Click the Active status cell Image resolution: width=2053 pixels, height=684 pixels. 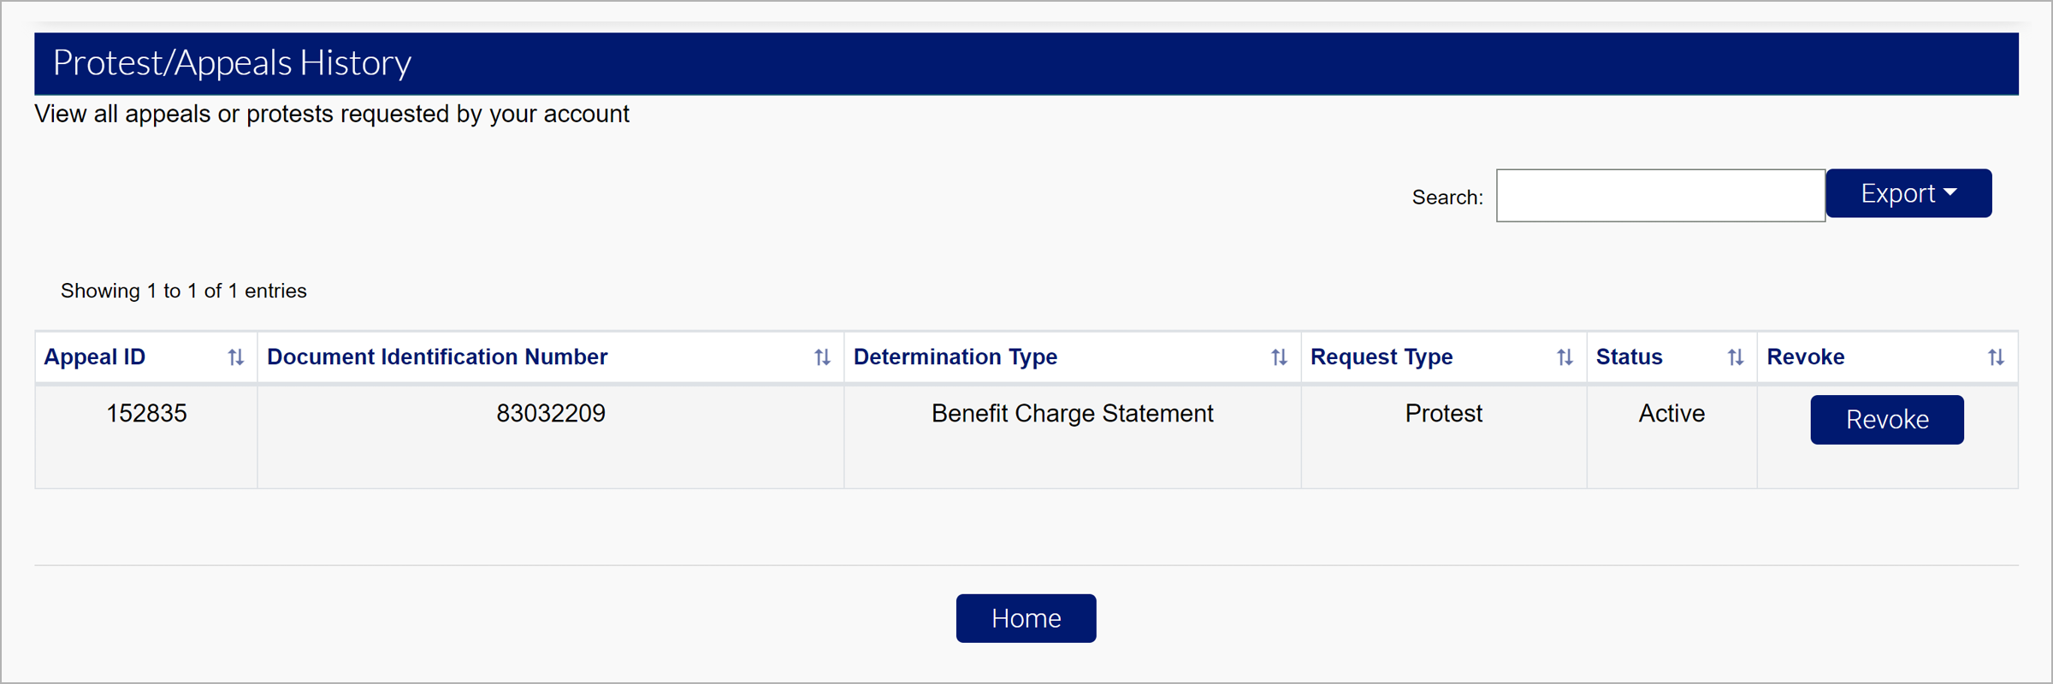tap(1671, 414)
